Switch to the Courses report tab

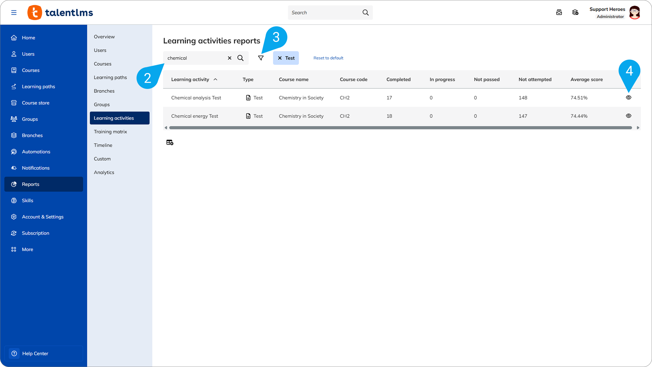point(120,64)
